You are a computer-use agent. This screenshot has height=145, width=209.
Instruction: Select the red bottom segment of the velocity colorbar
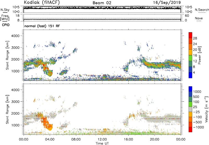pos(190,130)
